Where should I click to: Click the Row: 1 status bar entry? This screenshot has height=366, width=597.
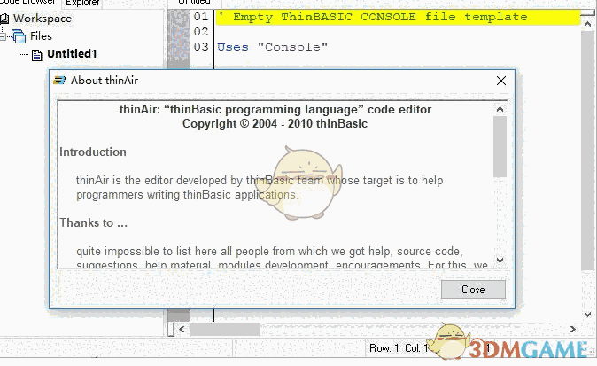[384, 348]
